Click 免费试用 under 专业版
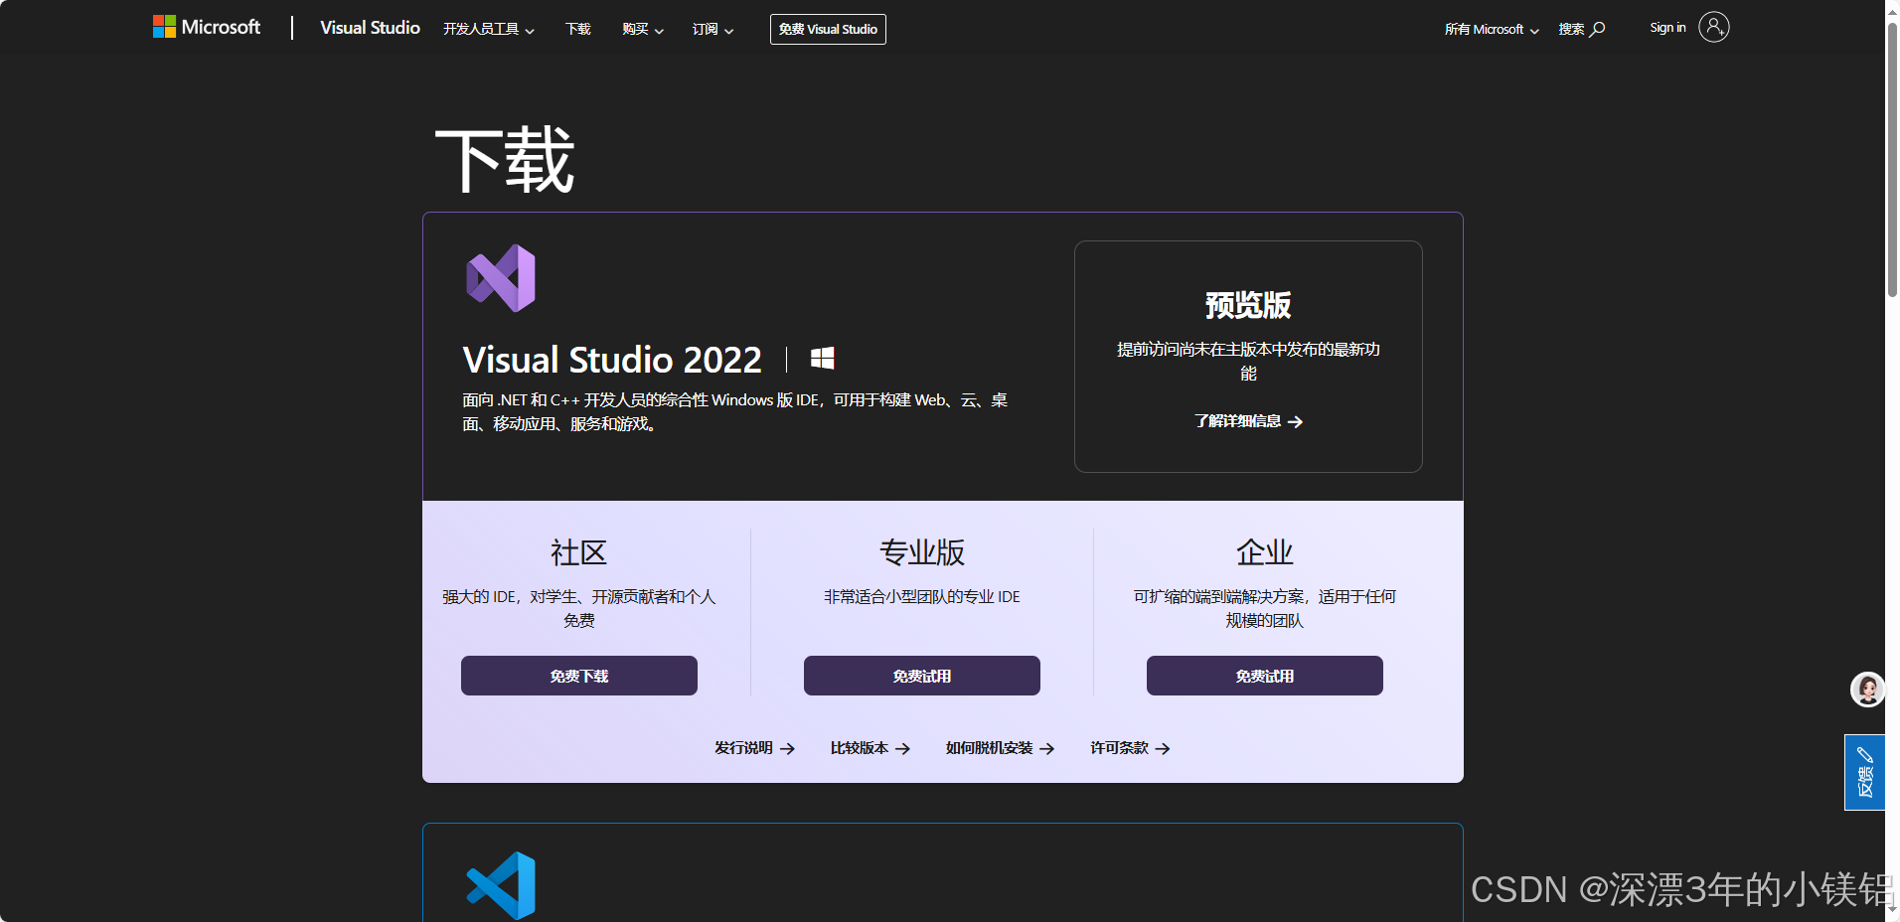This screenshot has height=922, width=1900. pyautogui.click(x=922, y=676)
